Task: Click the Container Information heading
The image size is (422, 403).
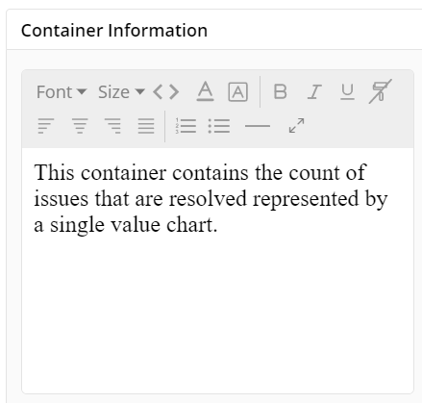Action: [x=114, y=31]
